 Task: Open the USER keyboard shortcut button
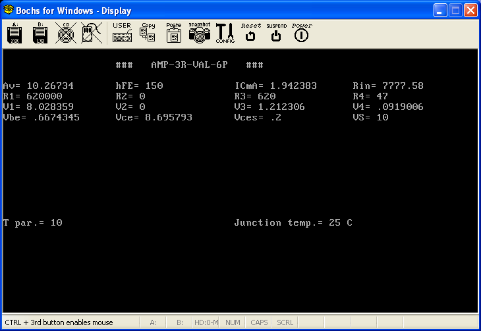point(122,32)
